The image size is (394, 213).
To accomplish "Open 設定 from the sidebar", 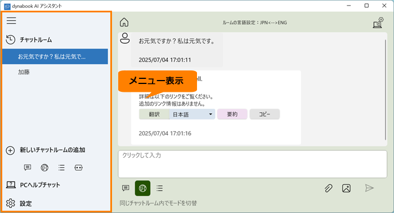I will click(26, 203).
